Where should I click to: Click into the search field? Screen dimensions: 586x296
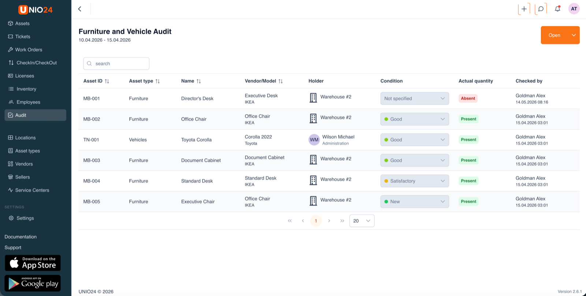116,64
